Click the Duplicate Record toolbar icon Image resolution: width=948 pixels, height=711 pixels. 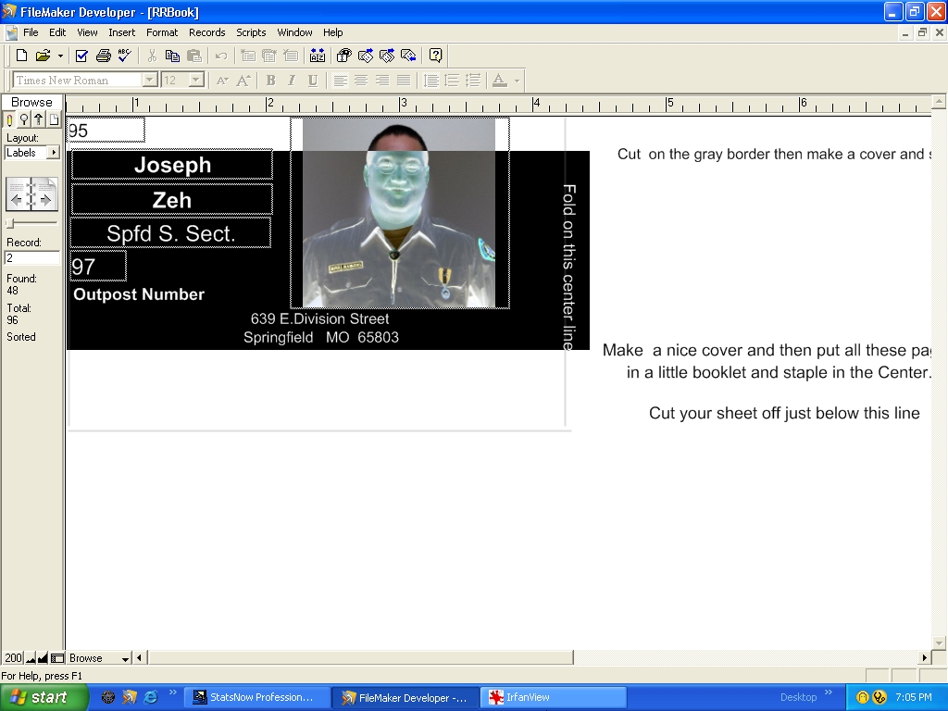click(x=269, y=56)
